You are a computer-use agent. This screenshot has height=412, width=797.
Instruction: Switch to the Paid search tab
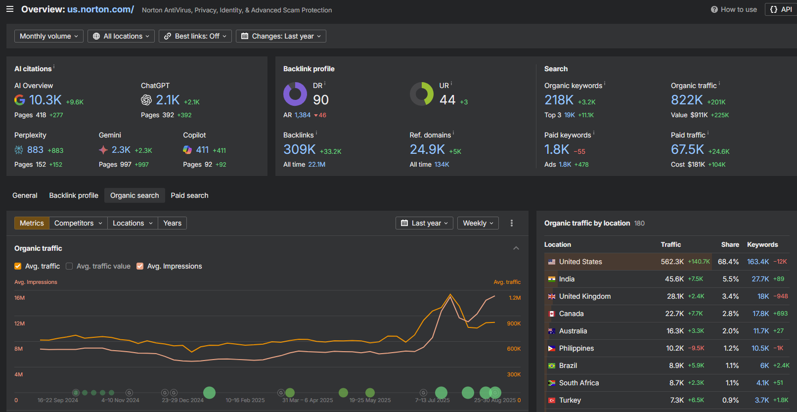(189, 195)
